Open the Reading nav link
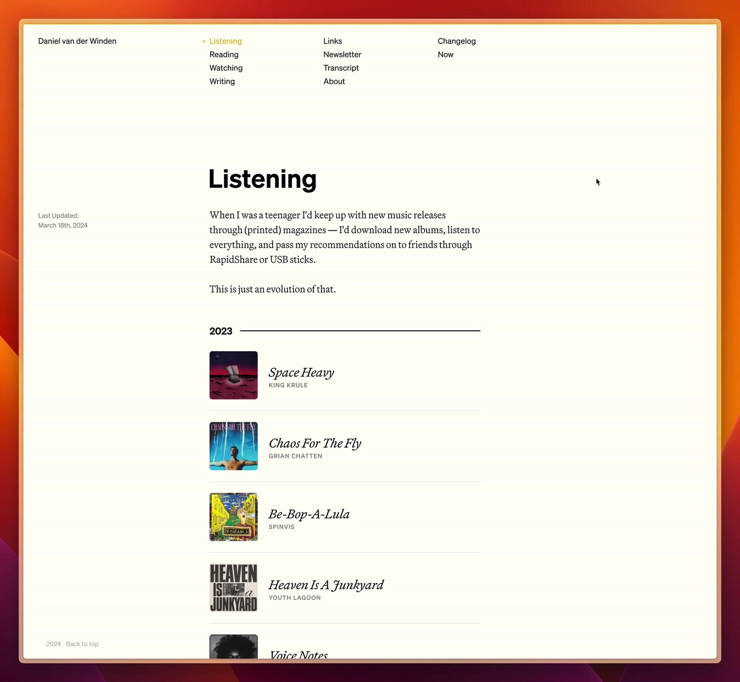Screen dimensions: 740x682 tap(224, 54)
